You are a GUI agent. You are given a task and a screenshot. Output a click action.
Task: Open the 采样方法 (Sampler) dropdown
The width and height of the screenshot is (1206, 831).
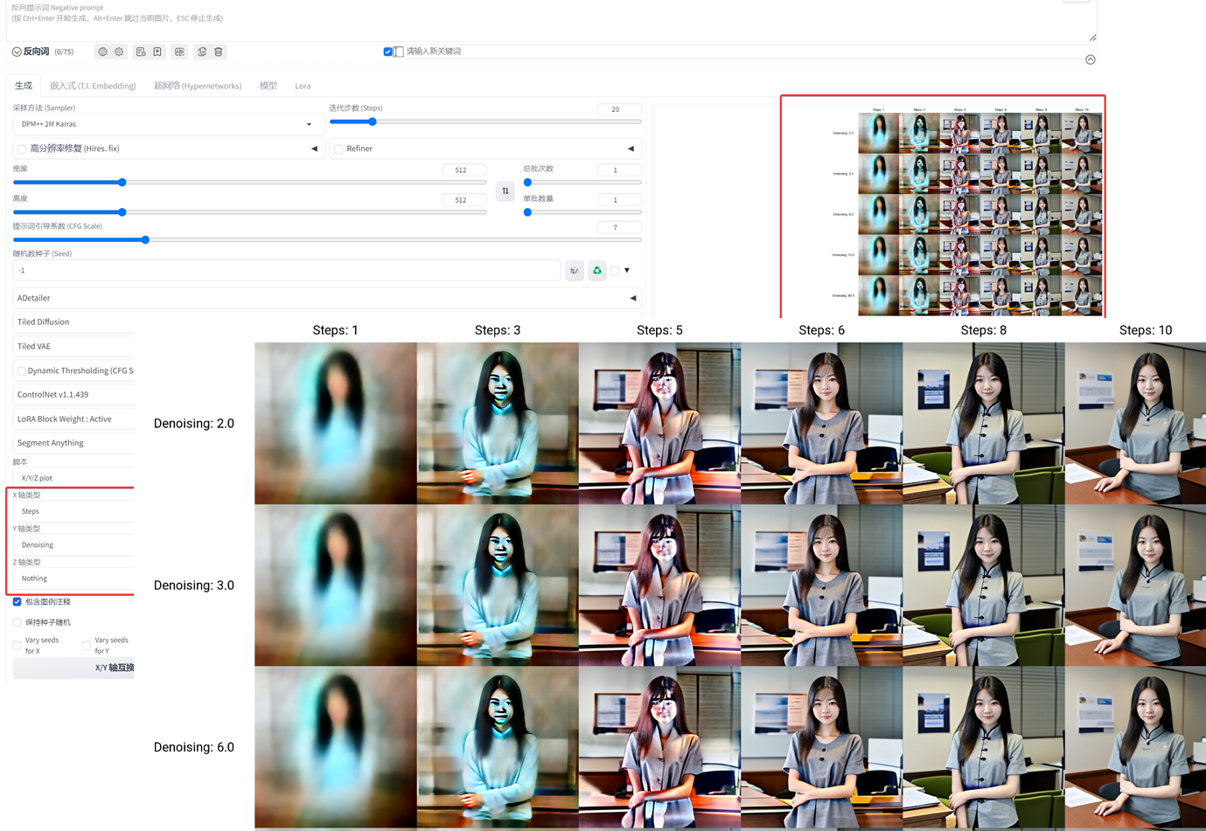pyautogui.click(x=166, y=123)
